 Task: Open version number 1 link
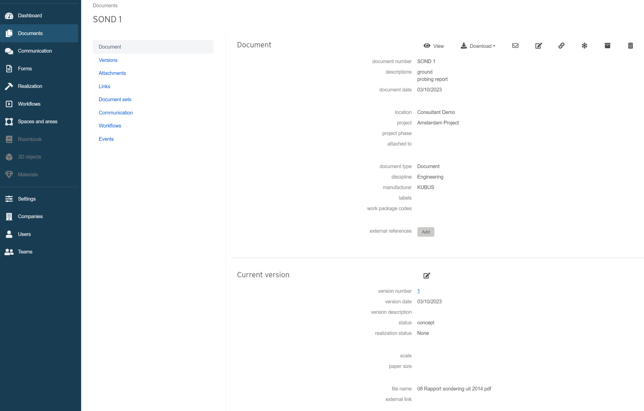click(418, 291)
